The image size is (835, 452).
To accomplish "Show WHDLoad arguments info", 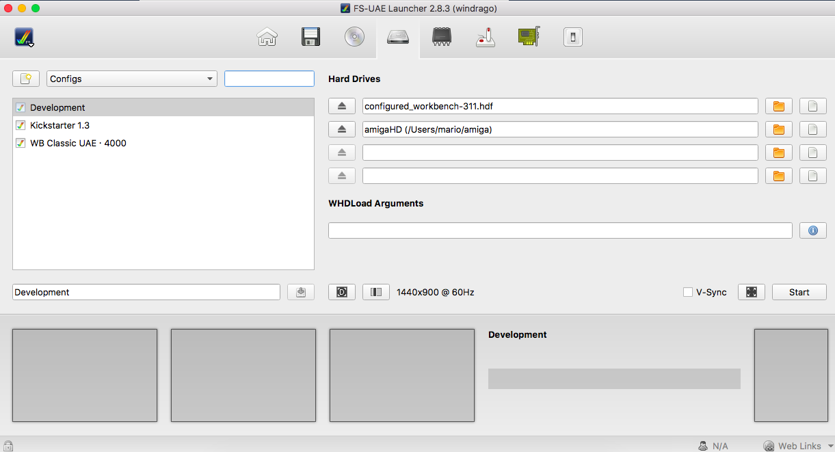I will tap(813, 230).
